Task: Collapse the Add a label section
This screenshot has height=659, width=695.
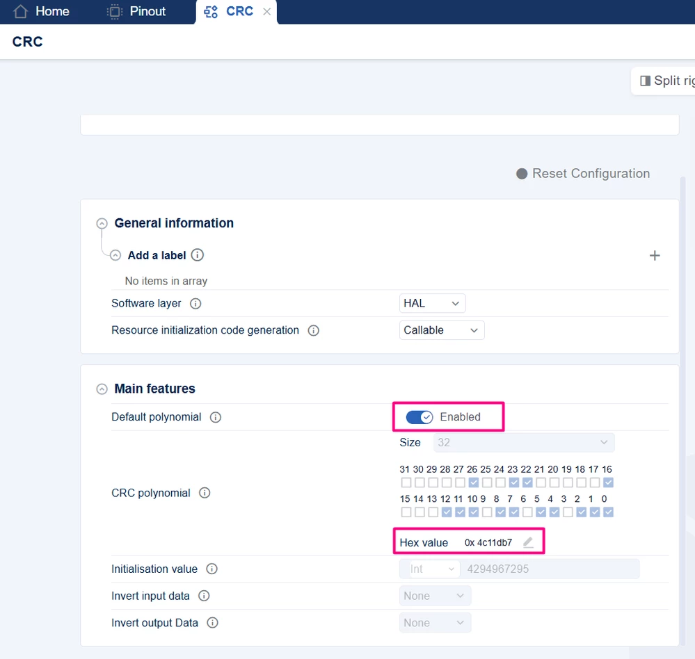Action: [115, 255]
